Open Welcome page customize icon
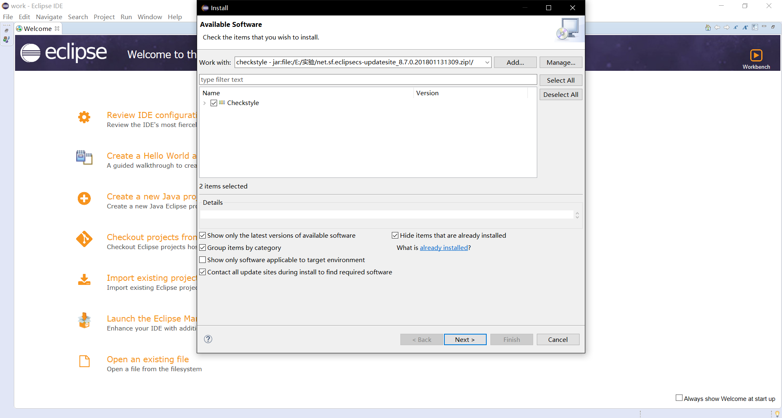 pyautogui.click(x=755, y=27)
